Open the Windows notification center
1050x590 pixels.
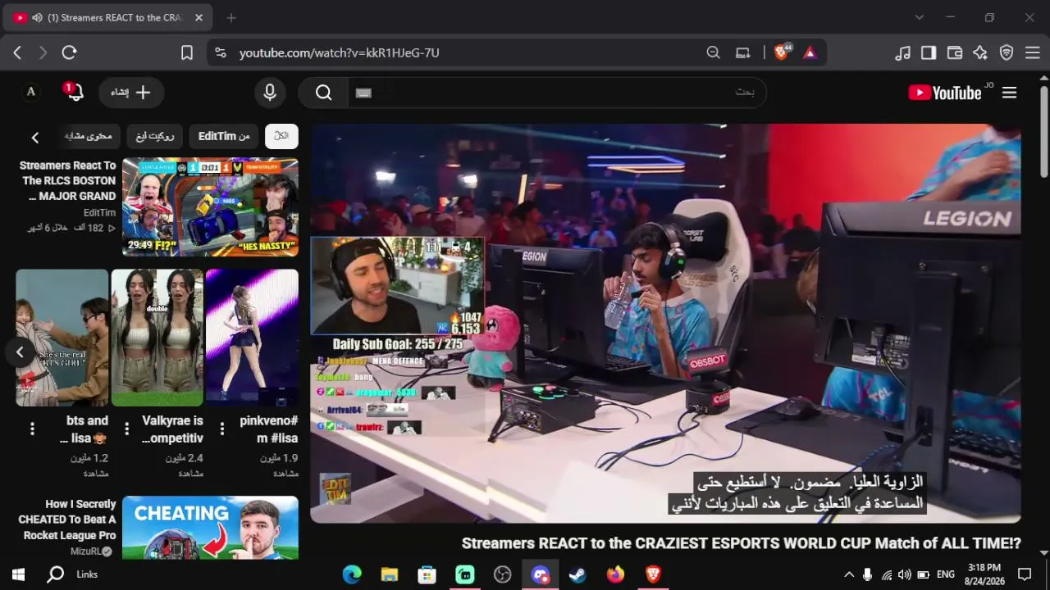click(x=1025, y=574)
